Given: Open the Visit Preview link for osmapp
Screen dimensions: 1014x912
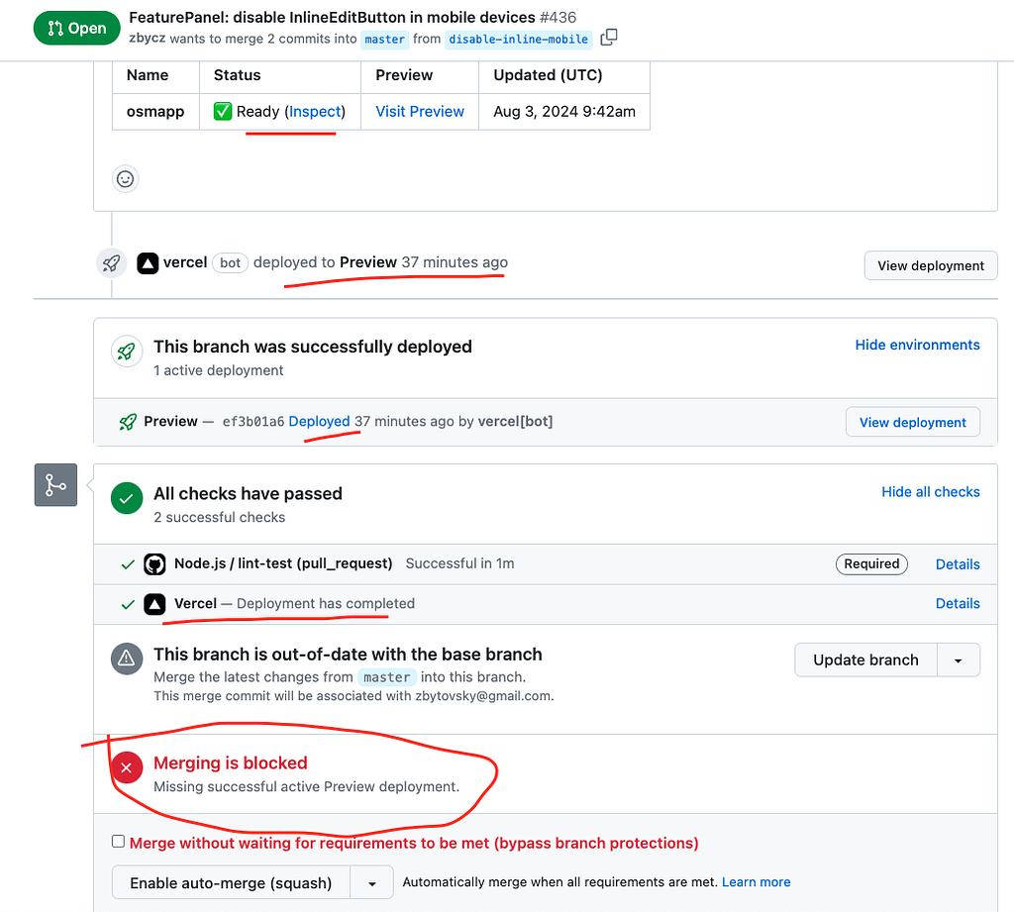Looking at the screenshot, I should click(x=419, y=111).
